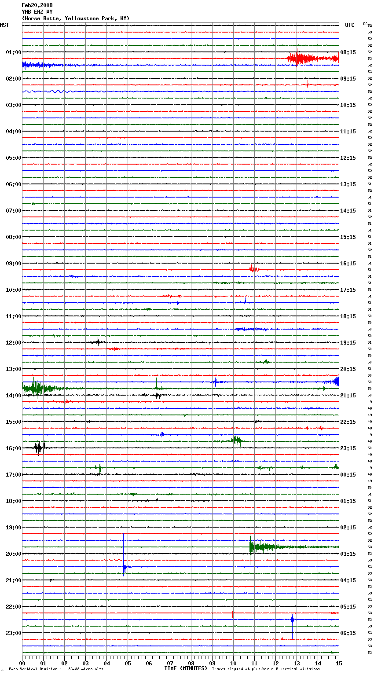374x675 pixels.
Task: Select the 01:00 MST time label
Action: click(14, 52)
